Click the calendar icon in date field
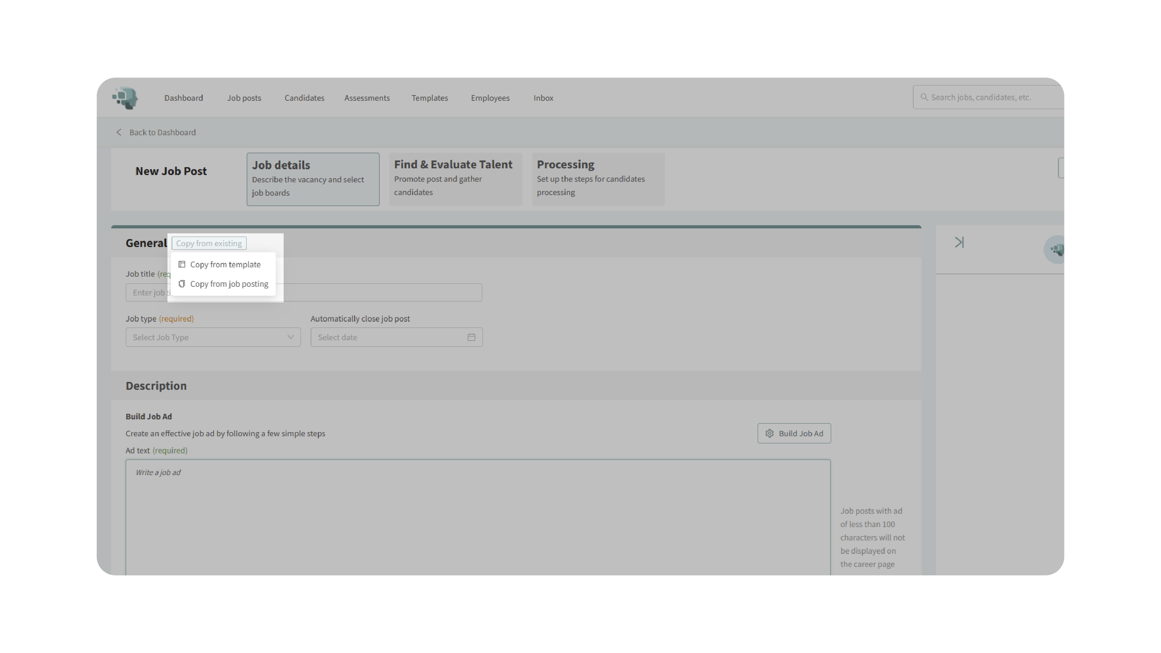This screenshot has height=653, width=1161. tap(471, 337)
